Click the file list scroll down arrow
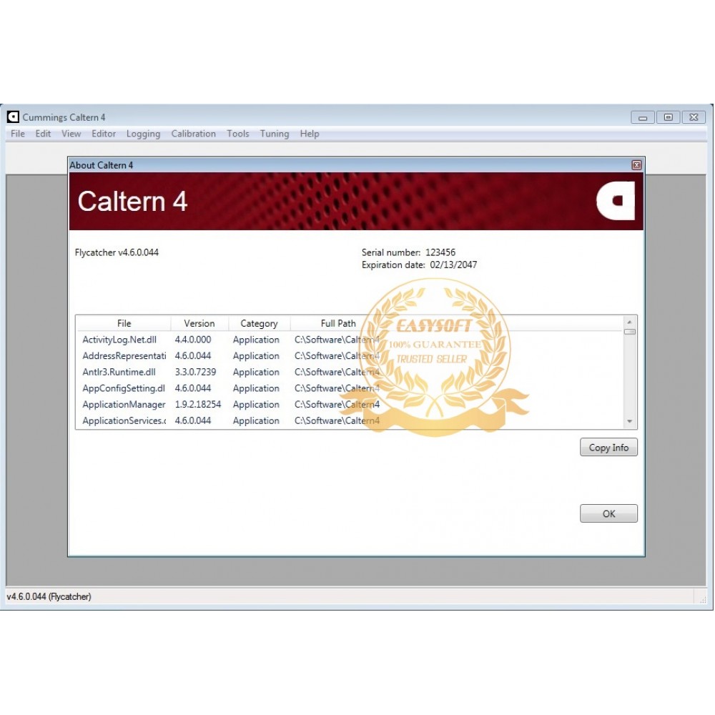Viewport: 715px width, 715px height. pos(630,421)
